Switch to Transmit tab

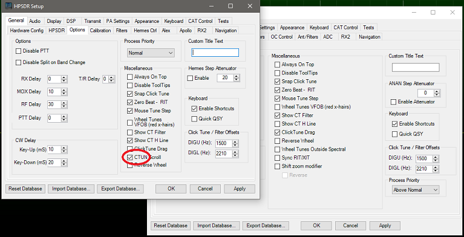tap(93, 21)
